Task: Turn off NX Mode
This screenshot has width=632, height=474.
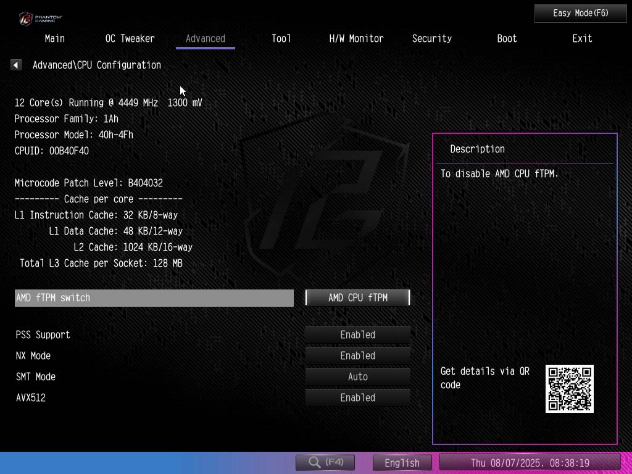Action: pyautogui.click(x=357, y=355)
